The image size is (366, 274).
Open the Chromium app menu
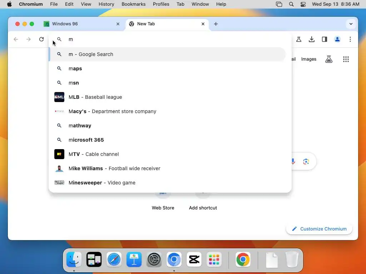click(31, 4)
